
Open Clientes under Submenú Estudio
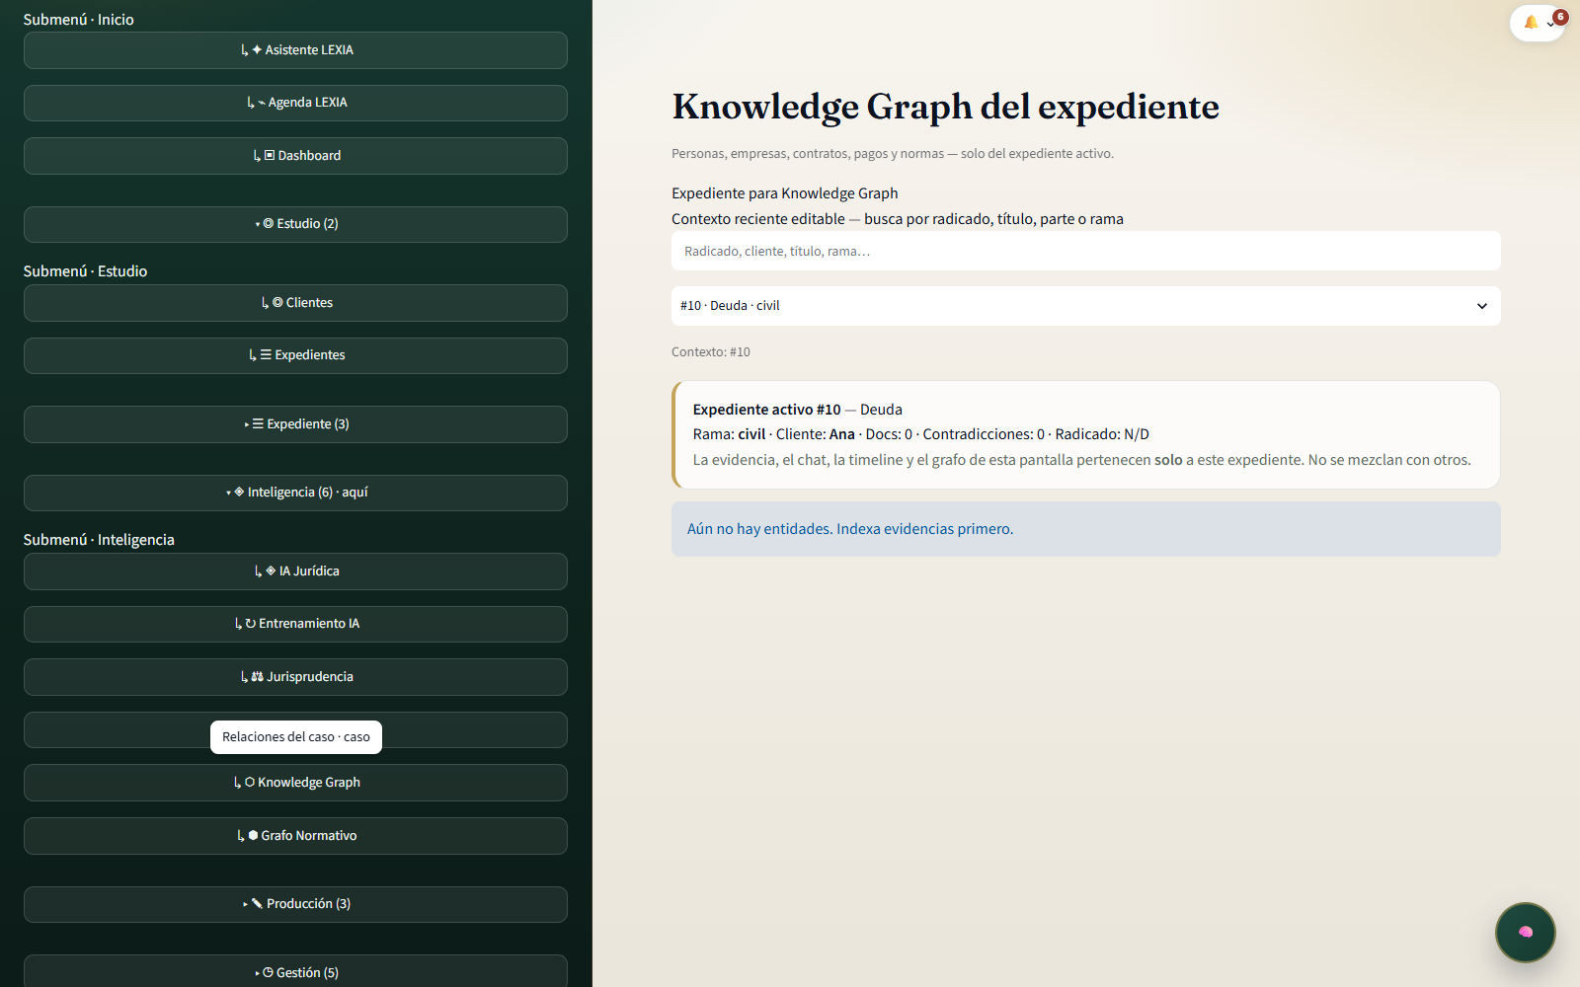[295, 303]
